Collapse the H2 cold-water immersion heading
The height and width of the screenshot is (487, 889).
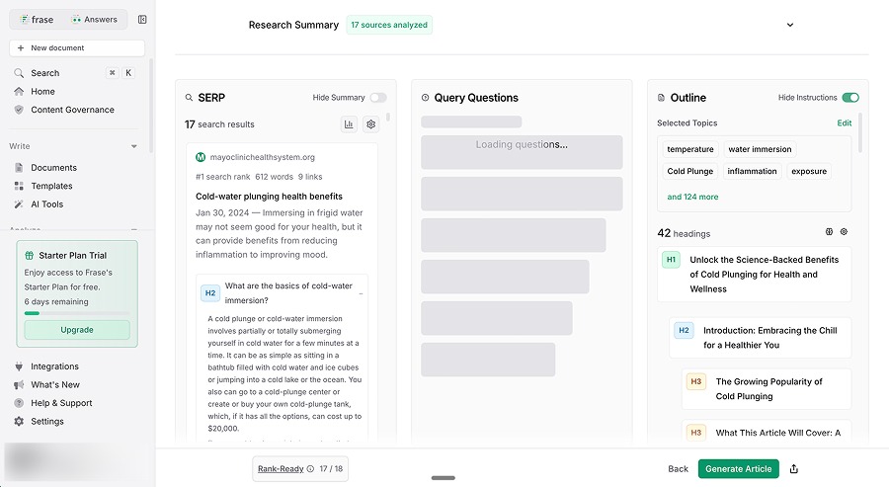pos(361,293)
